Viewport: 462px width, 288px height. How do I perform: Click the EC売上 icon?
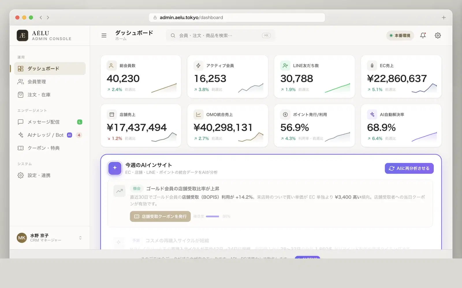point(372,66)
